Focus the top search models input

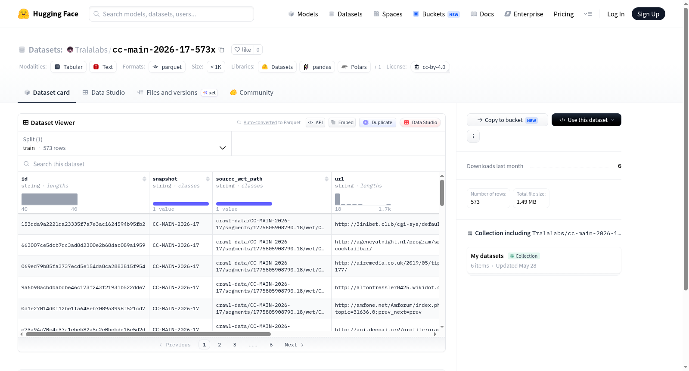tap(171, 14)
